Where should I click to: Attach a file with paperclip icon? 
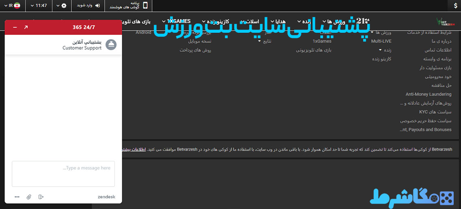point(29,197)
